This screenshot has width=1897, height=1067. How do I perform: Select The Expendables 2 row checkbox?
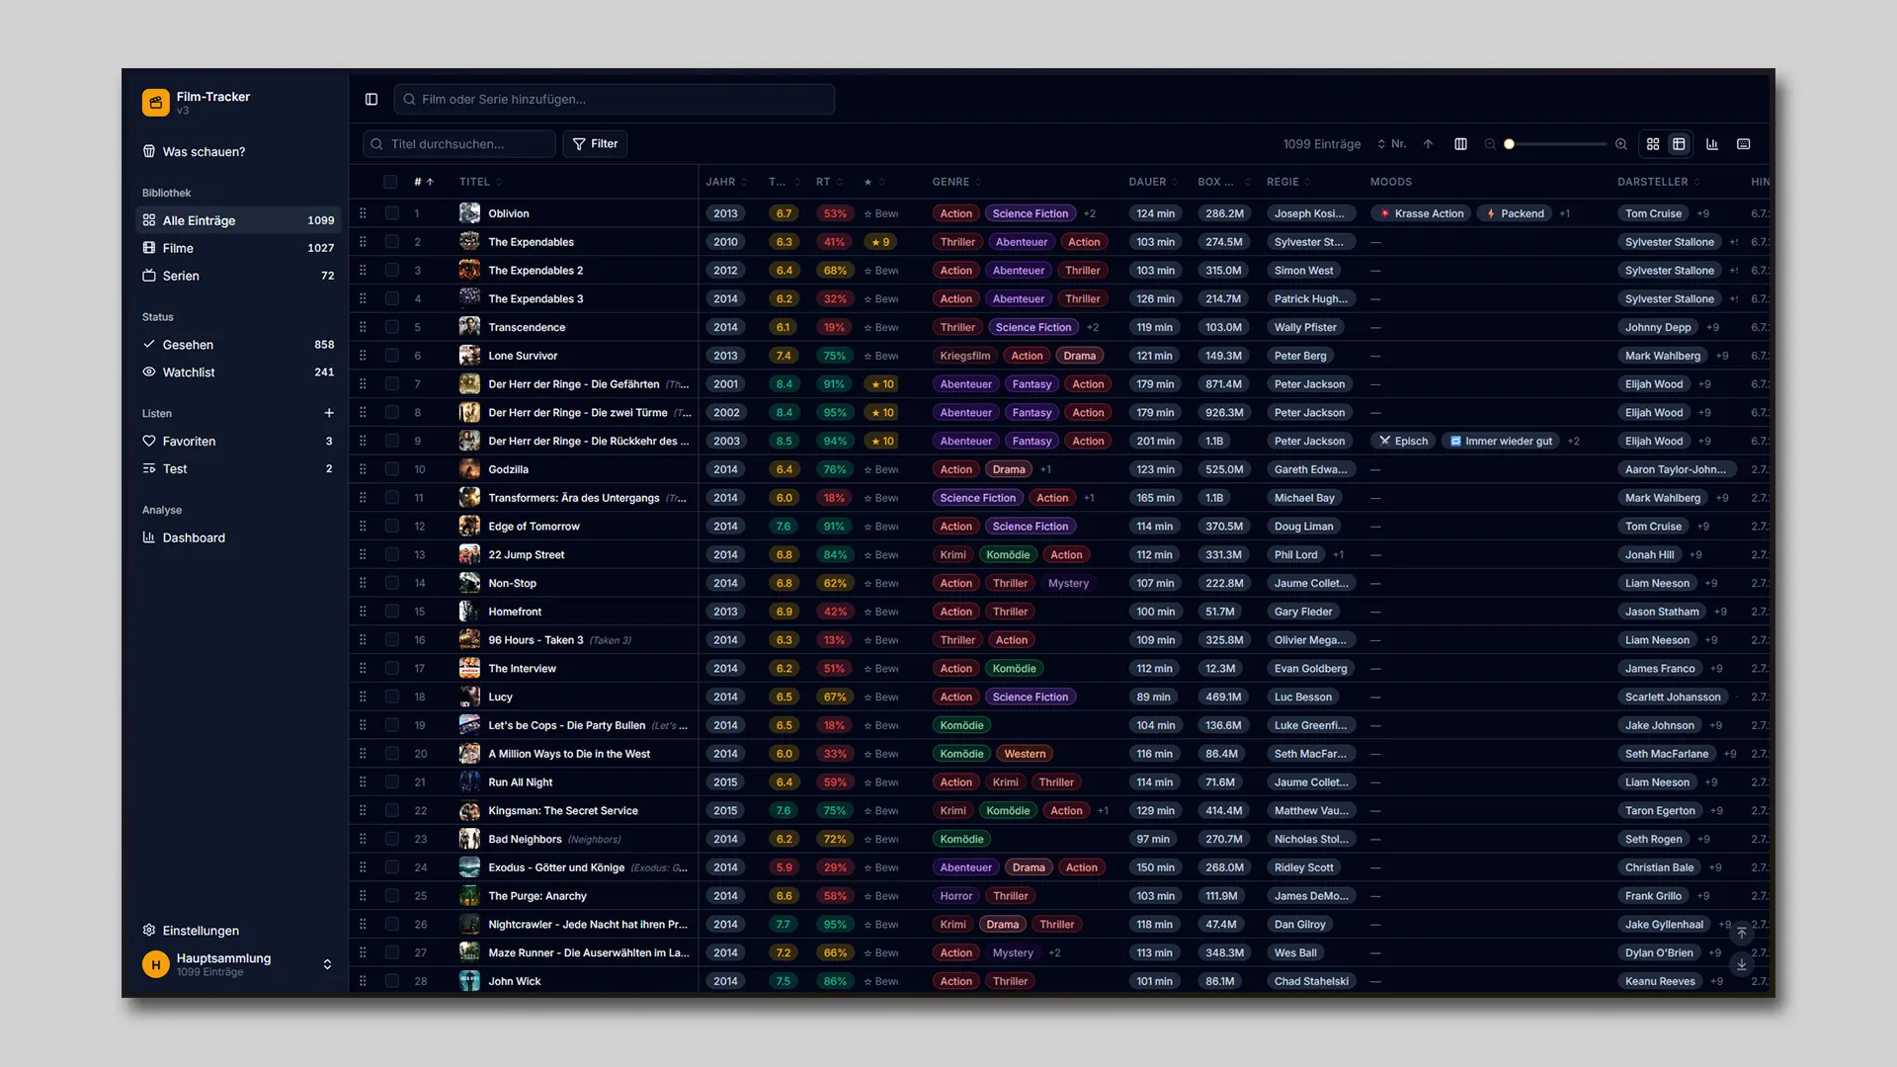392,271
